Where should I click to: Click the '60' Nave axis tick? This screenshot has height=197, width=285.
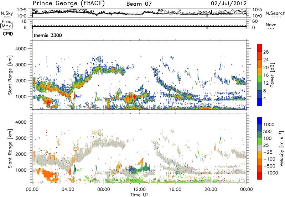pos(255,21)
